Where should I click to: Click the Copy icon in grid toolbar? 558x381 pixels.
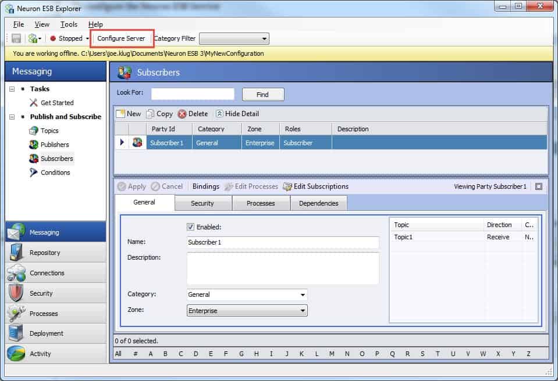[151, 114]
